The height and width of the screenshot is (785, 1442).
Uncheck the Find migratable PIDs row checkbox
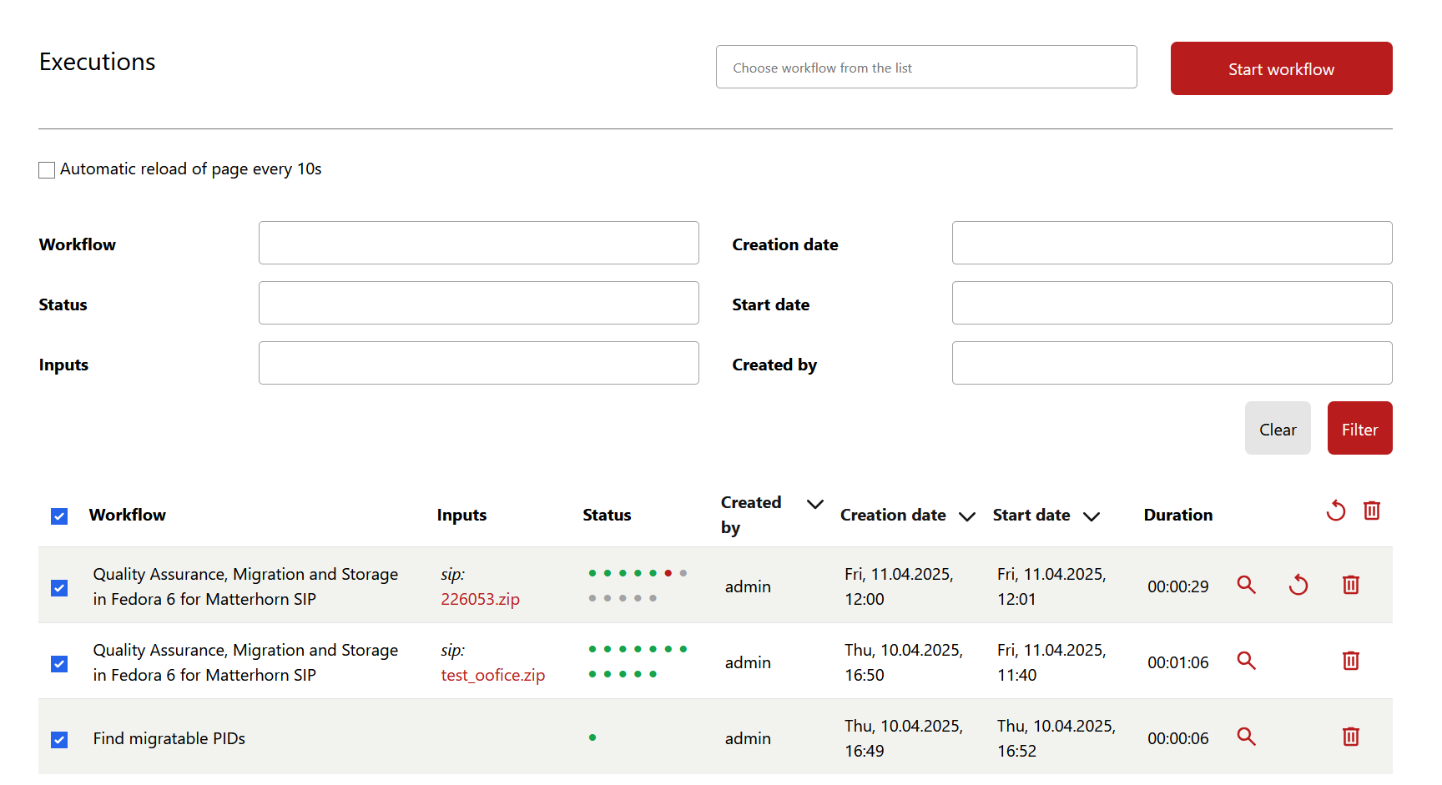click(x=59, y=740)
